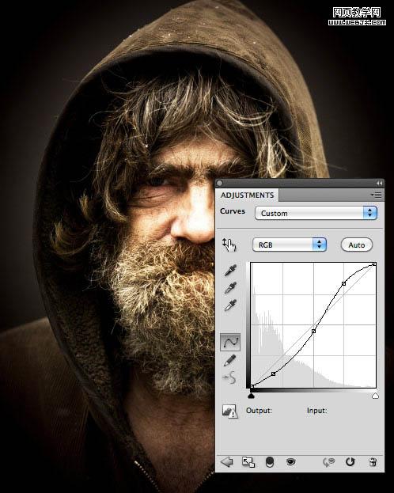Screen dimensions: 394x493
Task: Click the histogram warning recalculate icon
Action: [x=229, y=411]
